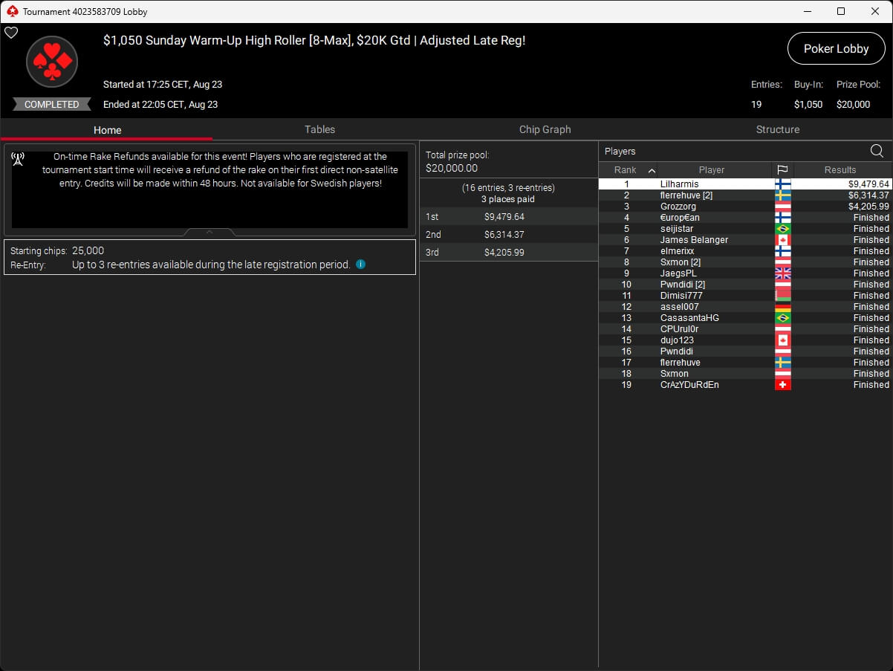The image size is (893, 671).
Task: Switch to the Home tab
Action: (x=107, y=129)
